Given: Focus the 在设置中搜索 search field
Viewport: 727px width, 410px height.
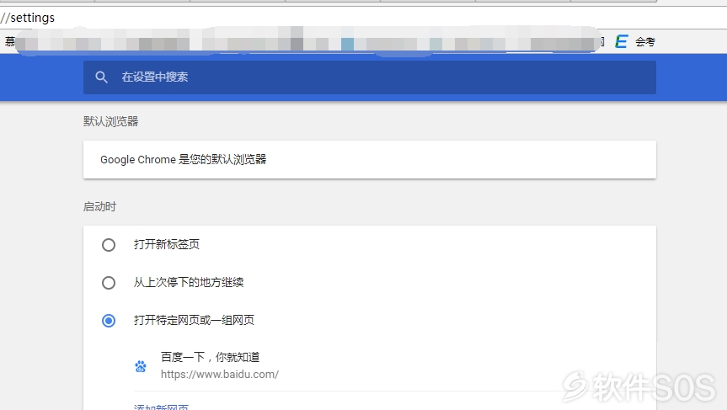Looking at the screenshot, I should tap(370, 77).
